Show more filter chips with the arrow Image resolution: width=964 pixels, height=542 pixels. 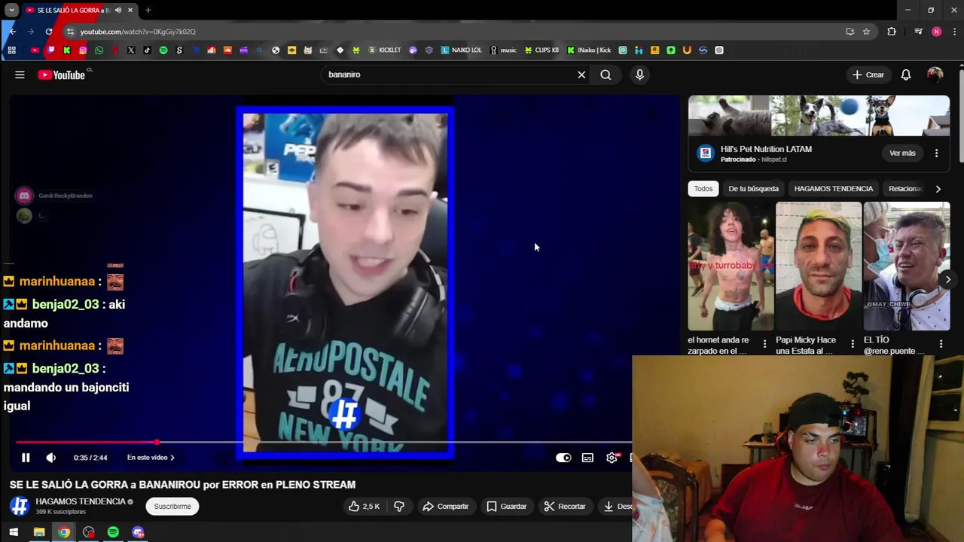pos(938,189)
